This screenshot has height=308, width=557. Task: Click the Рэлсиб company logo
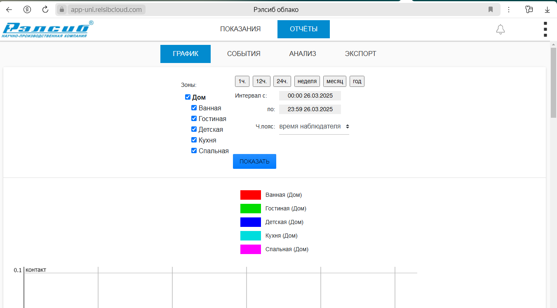tap(48, 29)
